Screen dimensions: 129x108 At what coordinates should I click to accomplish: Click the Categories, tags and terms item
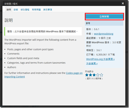[x=36, y=63]
